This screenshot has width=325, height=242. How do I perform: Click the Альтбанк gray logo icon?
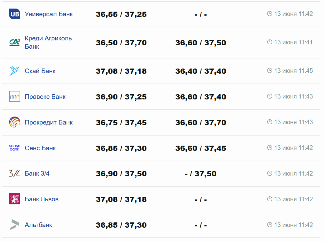tap(14, 225)
